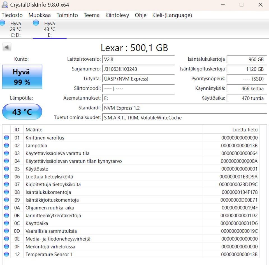This screenshot has width=269, height=265.
Task: Click raw value 00000000D00E71
Action: coord(239,200)
